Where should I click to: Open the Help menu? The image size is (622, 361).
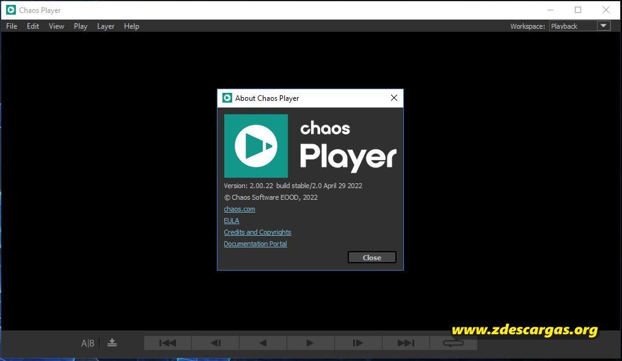[x=131, y=26]
